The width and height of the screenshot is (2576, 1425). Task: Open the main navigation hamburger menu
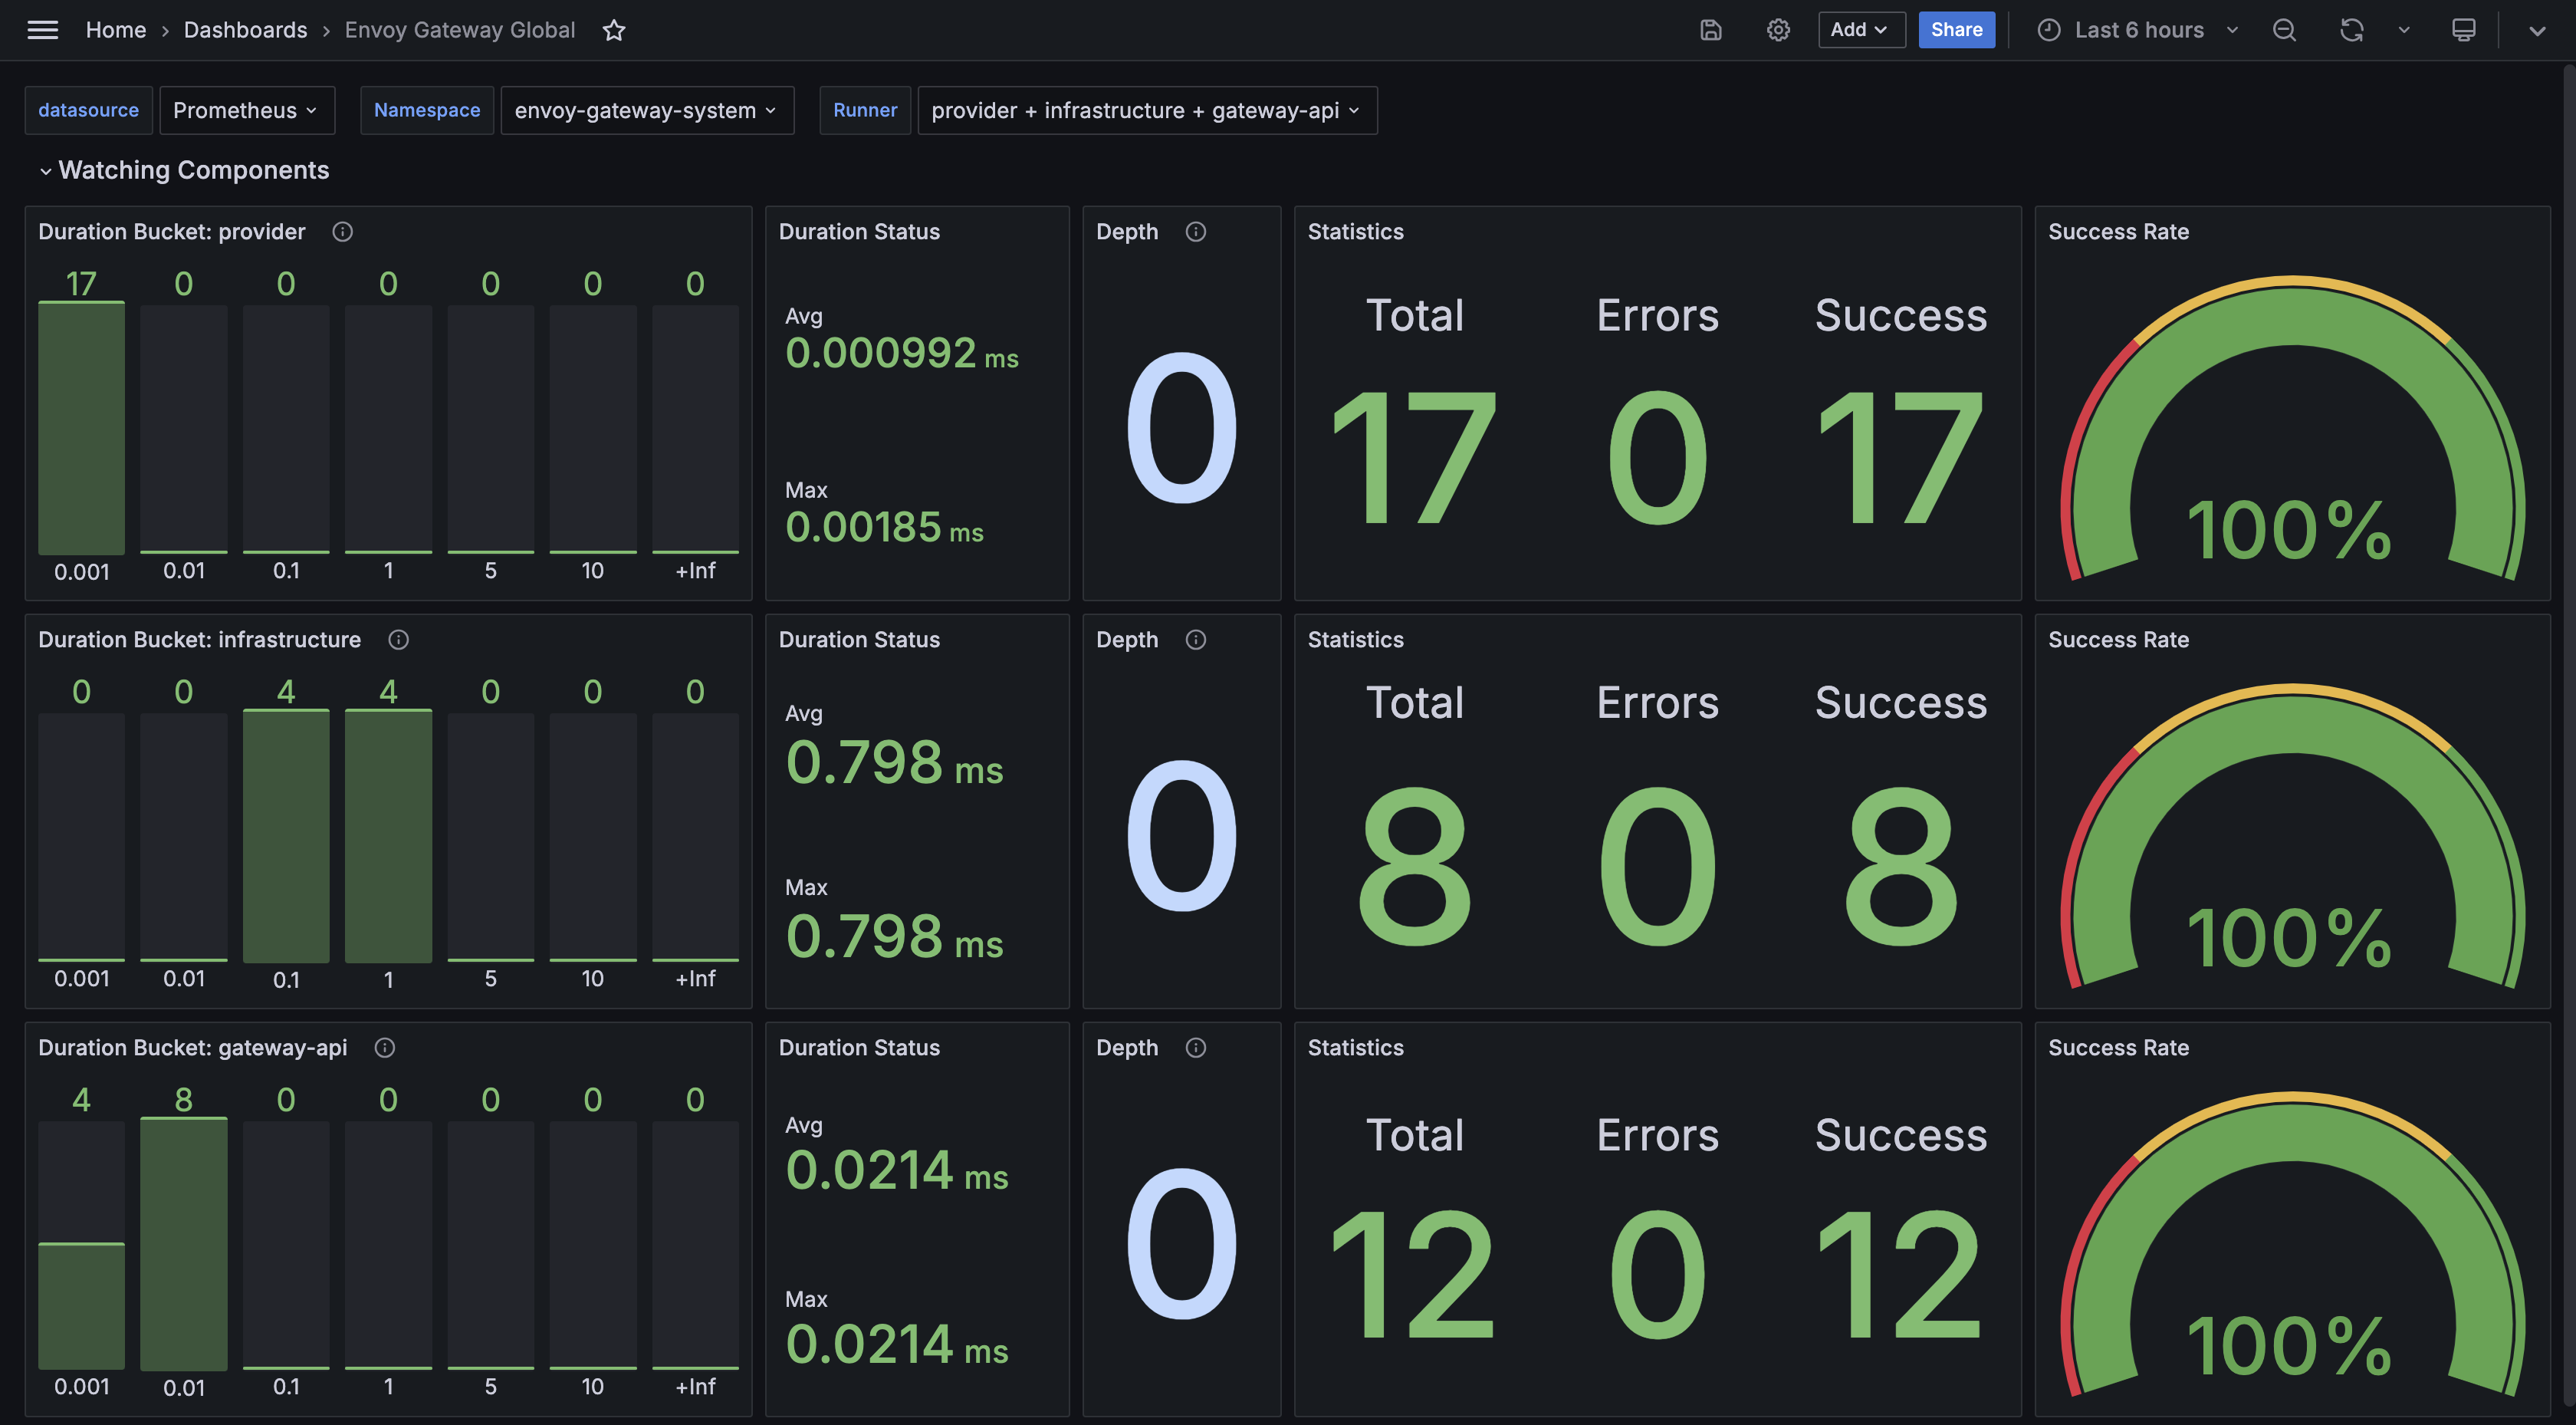click(x=43, y=30)
